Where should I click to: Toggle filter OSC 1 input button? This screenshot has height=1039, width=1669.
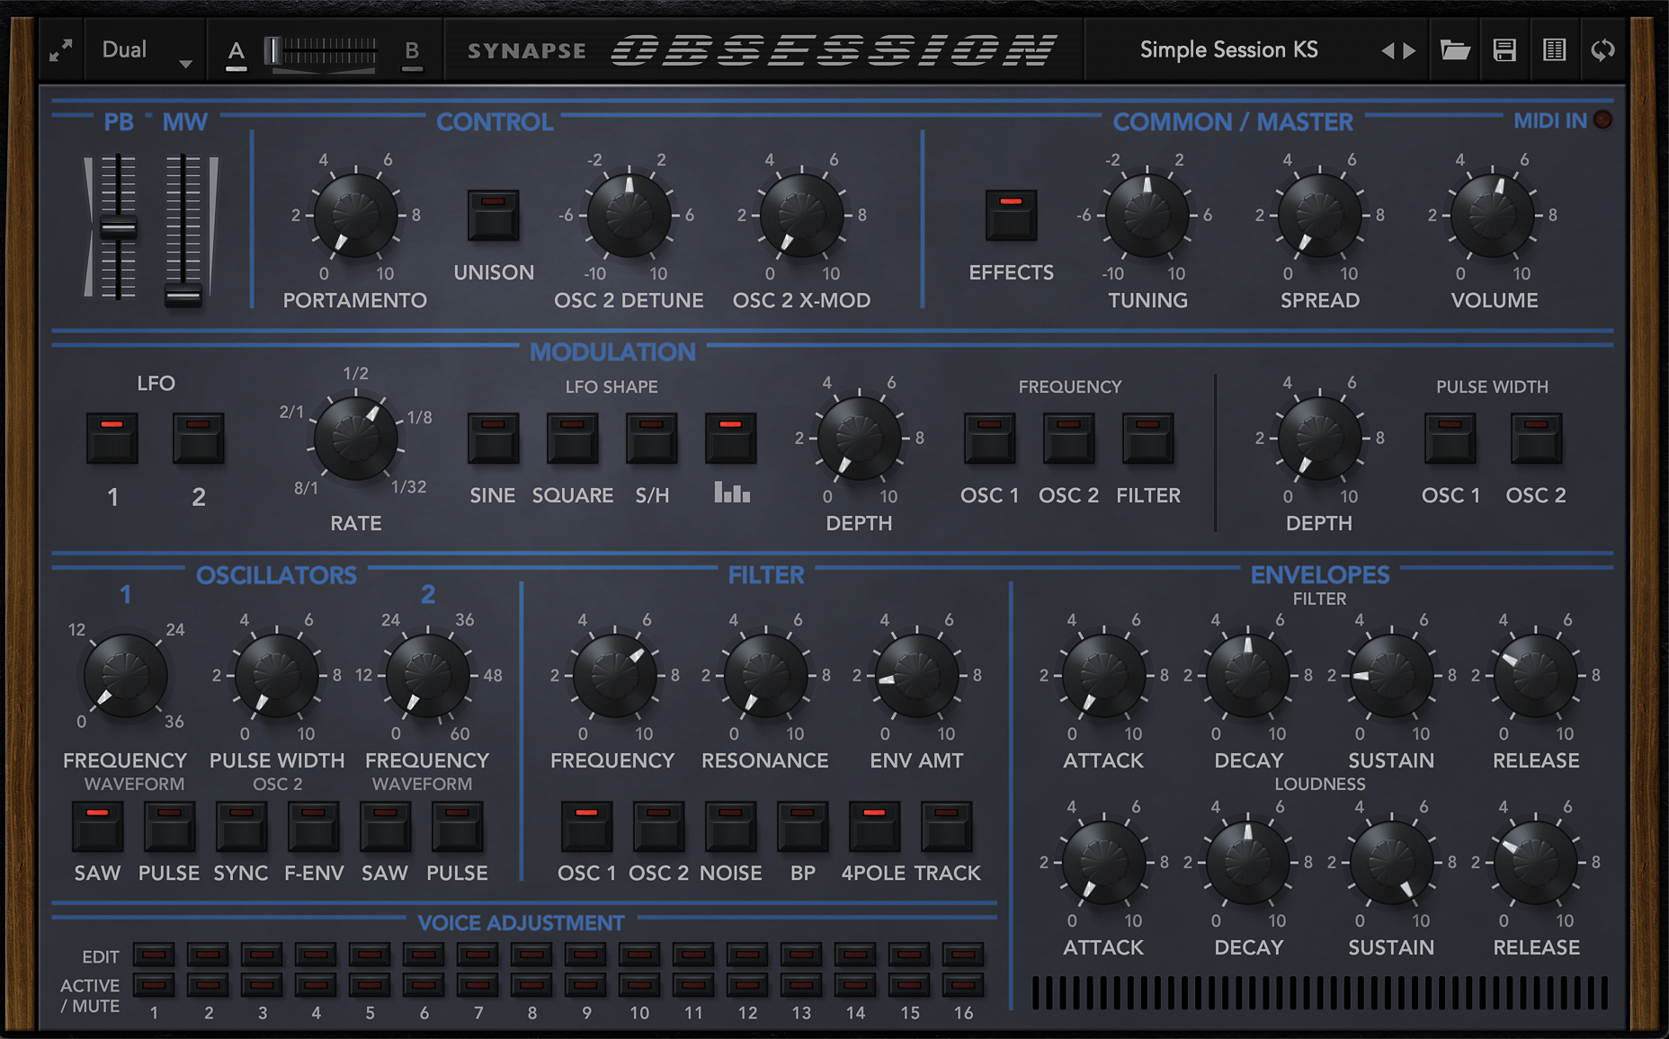[586, 826]
